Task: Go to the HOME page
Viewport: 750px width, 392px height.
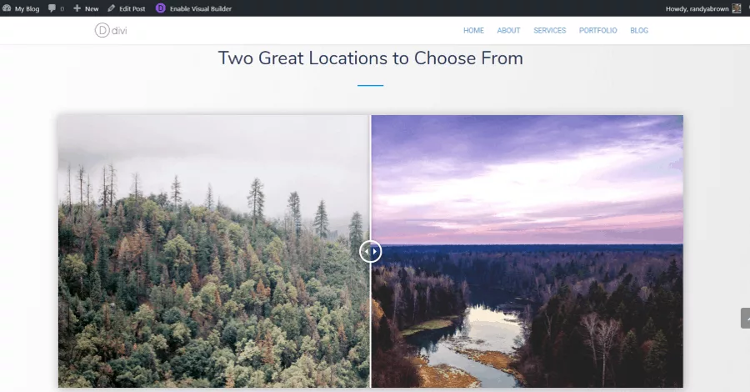Action: 473,30
